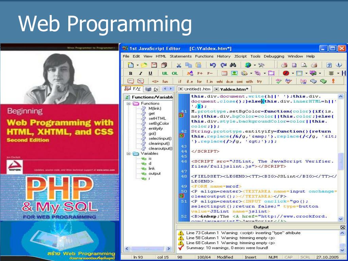Select entityify function in tree

point(156,128)
